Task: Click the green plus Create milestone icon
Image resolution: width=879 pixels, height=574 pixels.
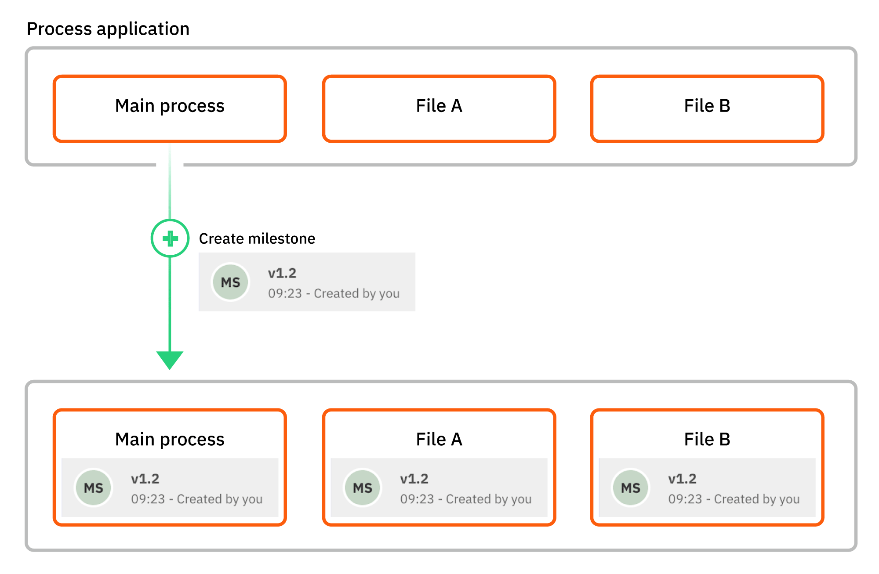Action: [x=170, y=238]
